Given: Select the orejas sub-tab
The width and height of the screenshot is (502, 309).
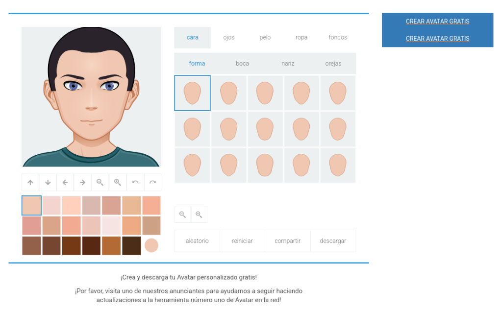Looking at the screenshot, I should tap(333, 64).
